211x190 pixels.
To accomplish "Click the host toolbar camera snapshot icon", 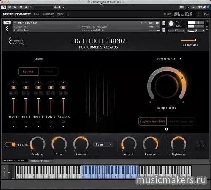I will click(182, 7).
